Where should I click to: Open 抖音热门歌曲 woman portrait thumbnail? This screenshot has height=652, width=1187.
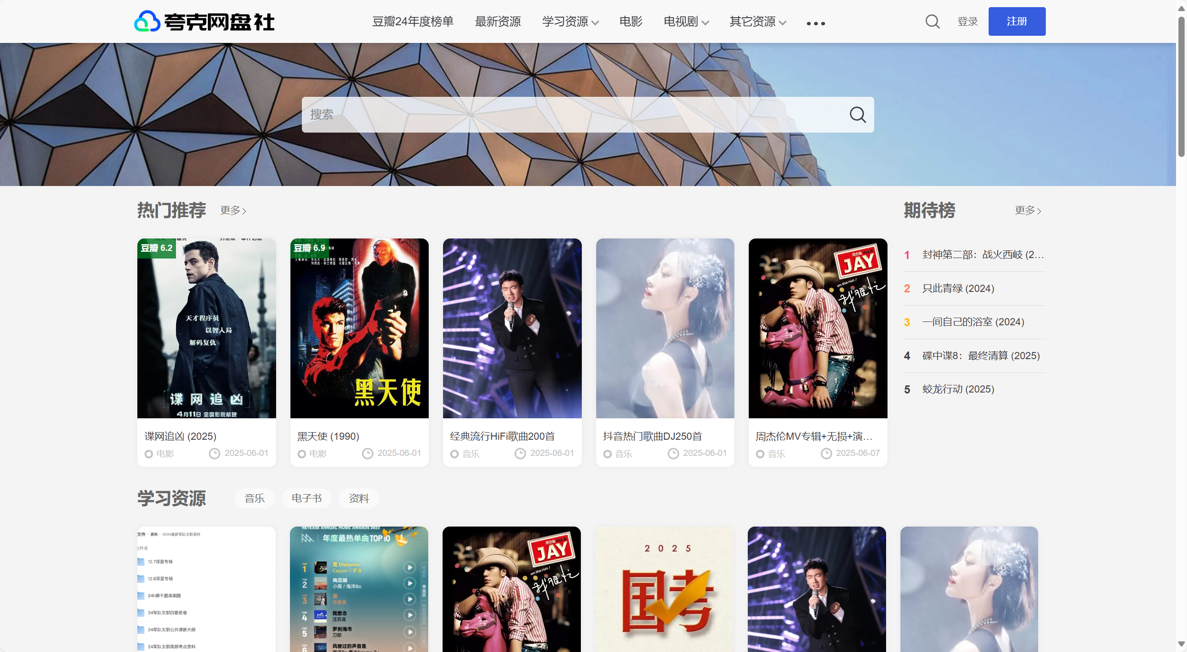tap(665, 328)
